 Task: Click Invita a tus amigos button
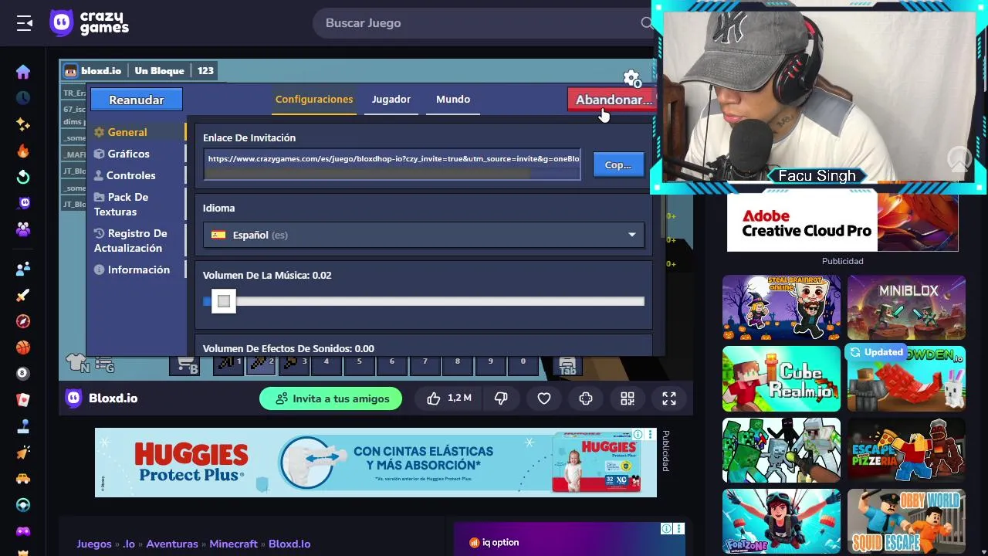point(330,398)
